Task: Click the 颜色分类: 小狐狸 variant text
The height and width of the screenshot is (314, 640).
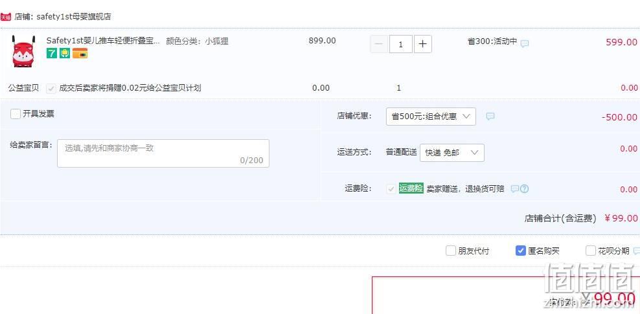Action: tap(197, 41)
